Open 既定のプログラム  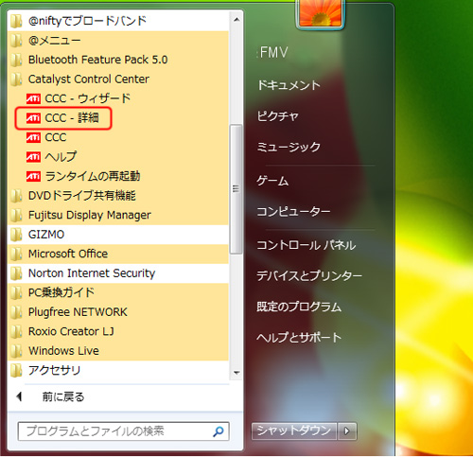tap(299, 307)
